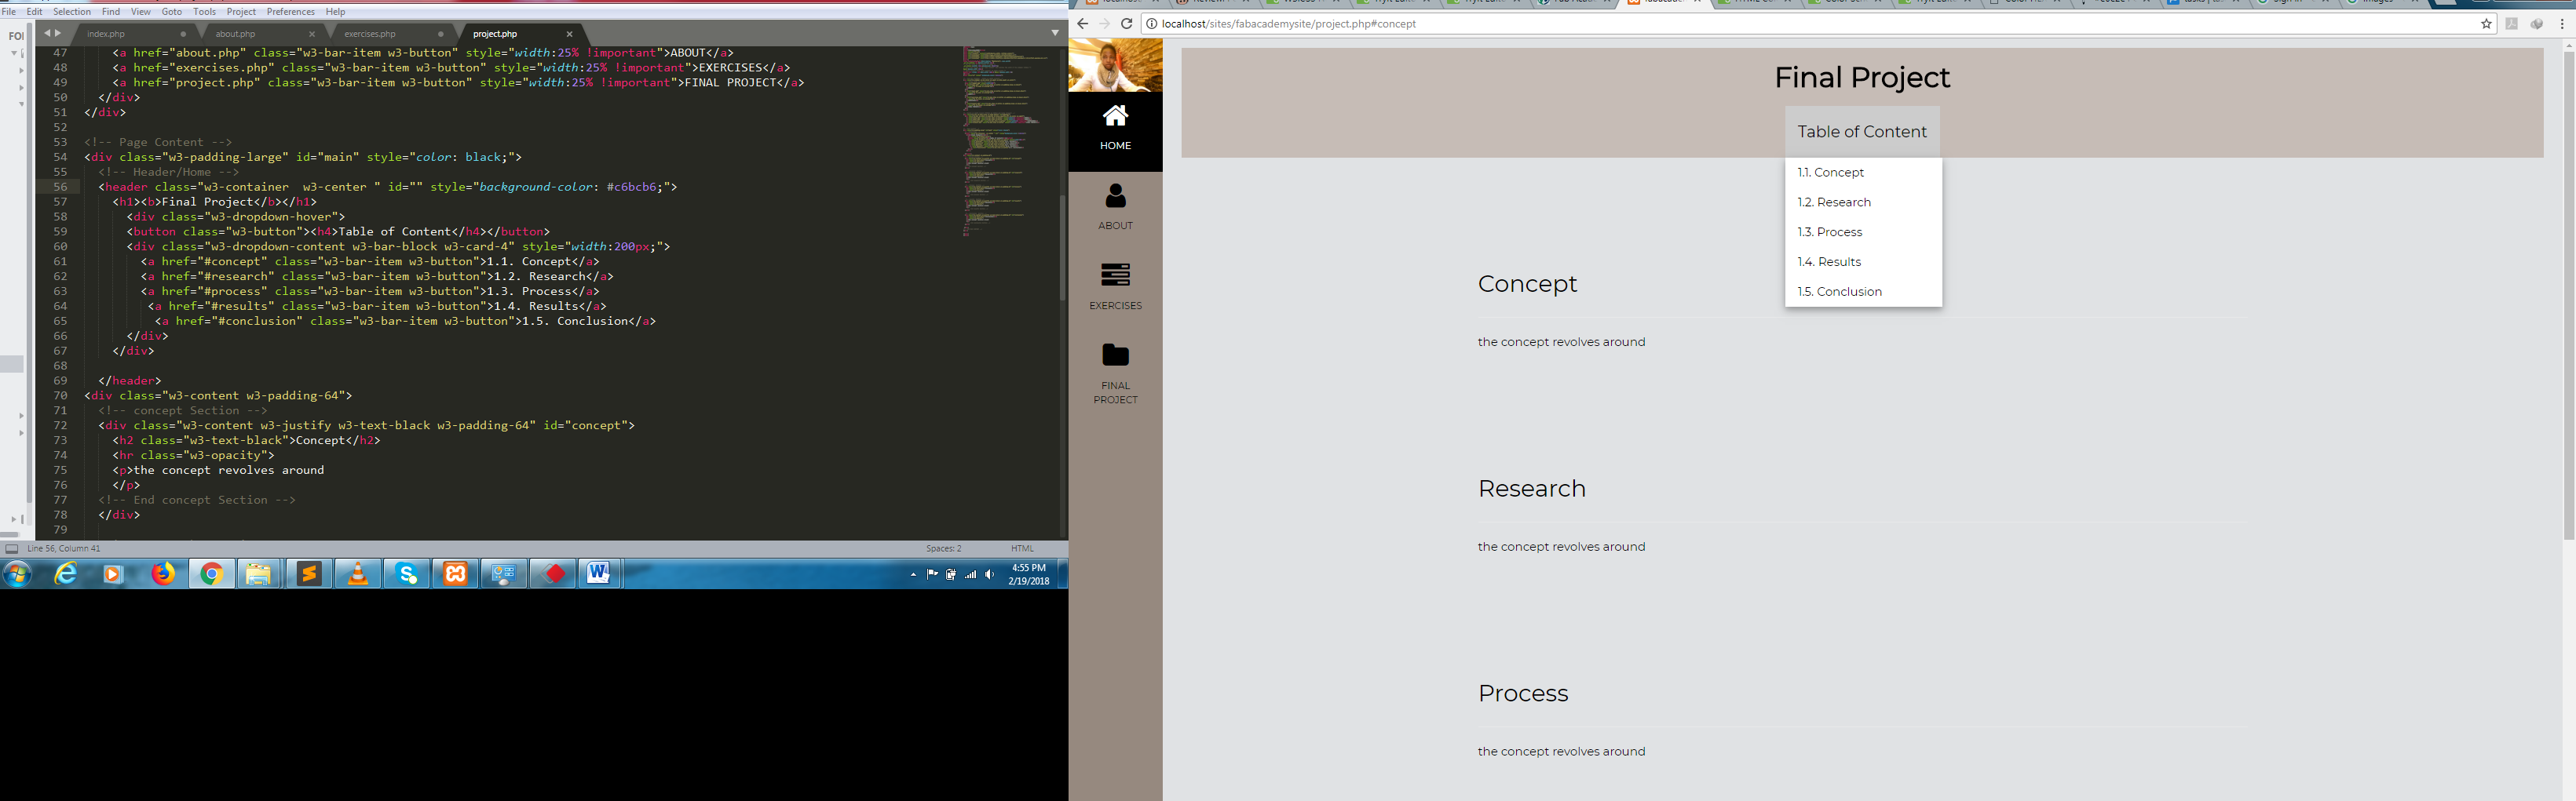
Task: Open the Goto menu
Action: point(172,12)
